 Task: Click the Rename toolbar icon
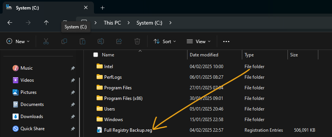coord(100,41)
